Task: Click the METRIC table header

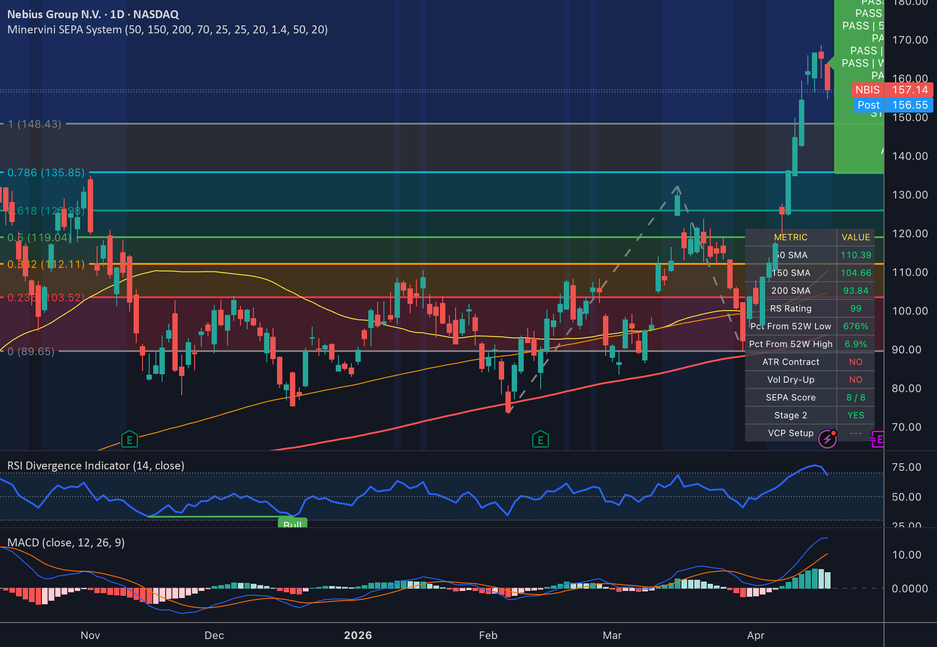Action: point(790,237)
